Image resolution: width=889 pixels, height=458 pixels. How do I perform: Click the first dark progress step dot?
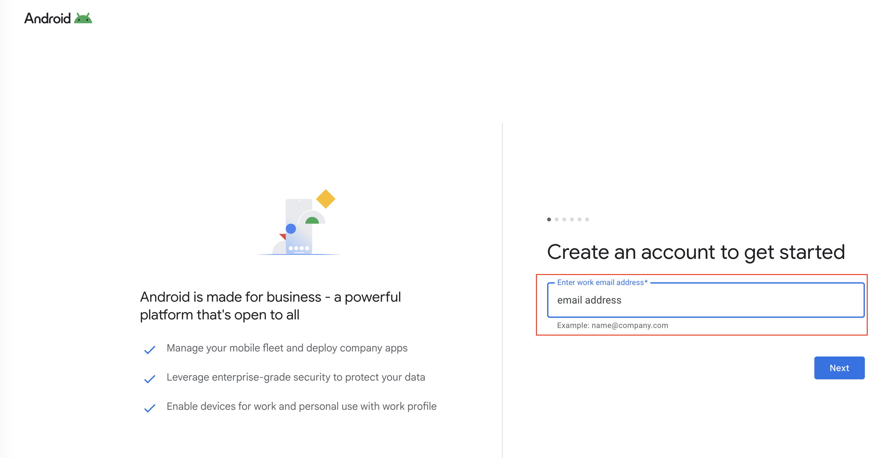coord(549,219)
